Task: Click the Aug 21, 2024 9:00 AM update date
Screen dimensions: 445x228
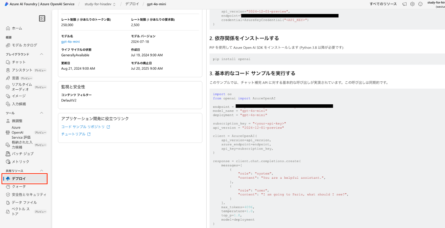Action: tap(78, 68)
